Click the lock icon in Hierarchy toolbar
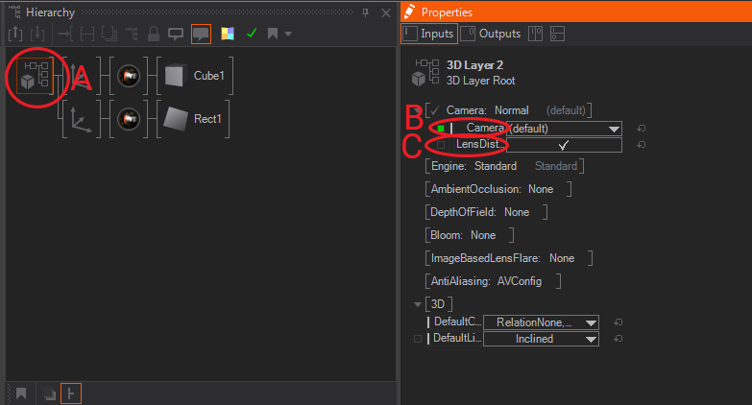The height and width of the screenshot is (405, 752). click(152, 34)
